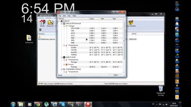Click the CRC32 column header in WinRAR
Screen dimensions: 191x107
click(x=134, y=34)
